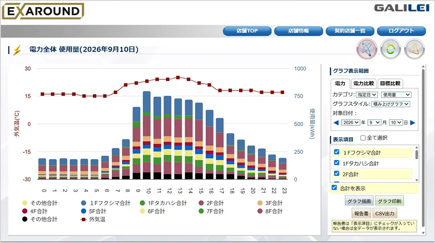Click CSV出力 button

coord(385,213)
